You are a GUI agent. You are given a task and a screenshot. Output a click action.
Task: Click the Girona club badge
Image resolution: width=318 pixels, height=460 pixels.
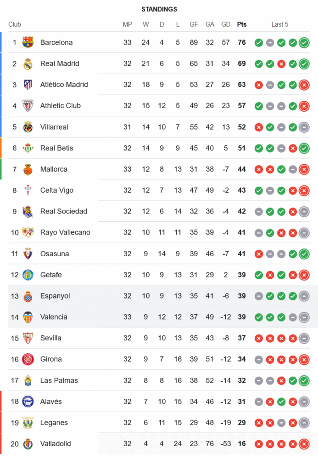28,359
